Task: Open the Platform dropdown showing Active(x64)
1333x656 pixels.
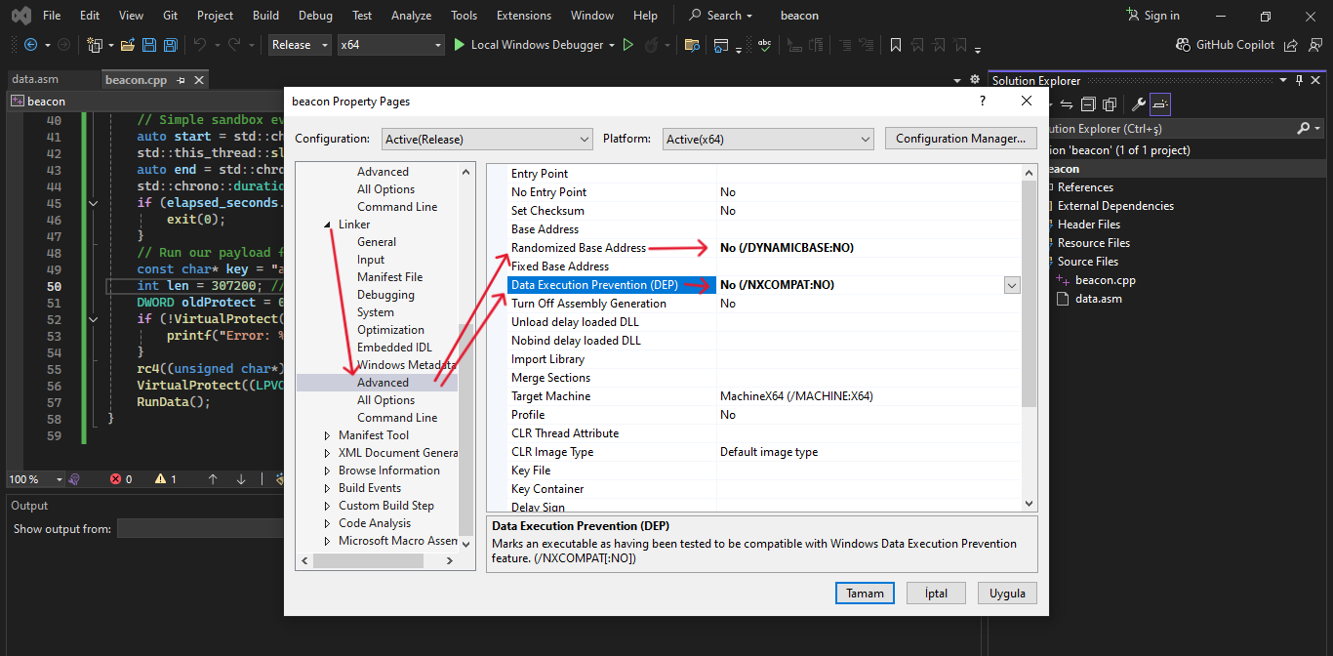Action: [768, 140]
